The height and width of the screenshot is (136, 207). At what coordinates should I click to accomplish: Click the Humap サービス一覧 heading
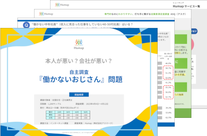186,6
